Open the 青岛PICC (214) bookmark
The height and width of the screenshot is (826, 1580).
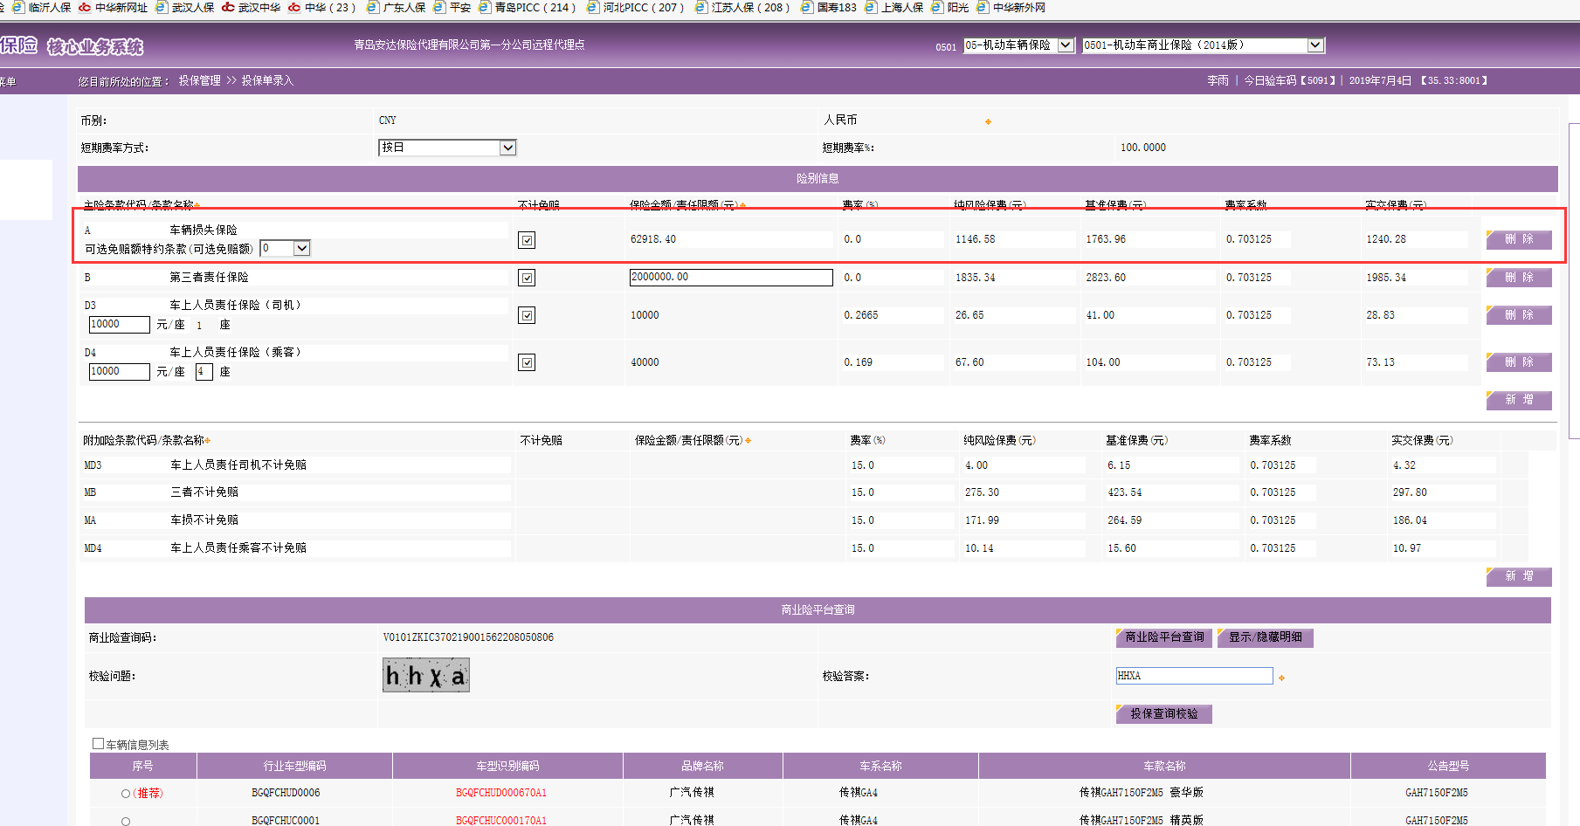tap(534, 7)
